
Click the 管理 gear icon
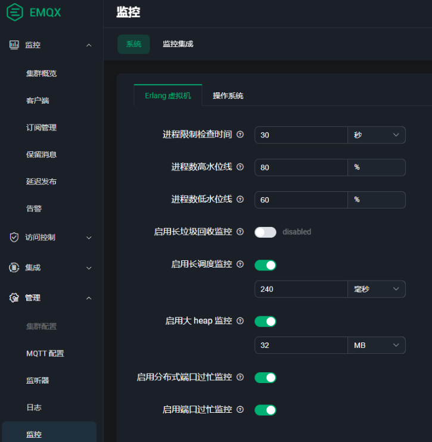click(x=14, y=298)
